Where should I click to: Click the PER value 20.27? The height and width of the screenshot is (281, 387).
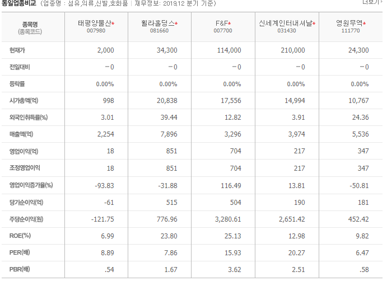pos(297,252)
